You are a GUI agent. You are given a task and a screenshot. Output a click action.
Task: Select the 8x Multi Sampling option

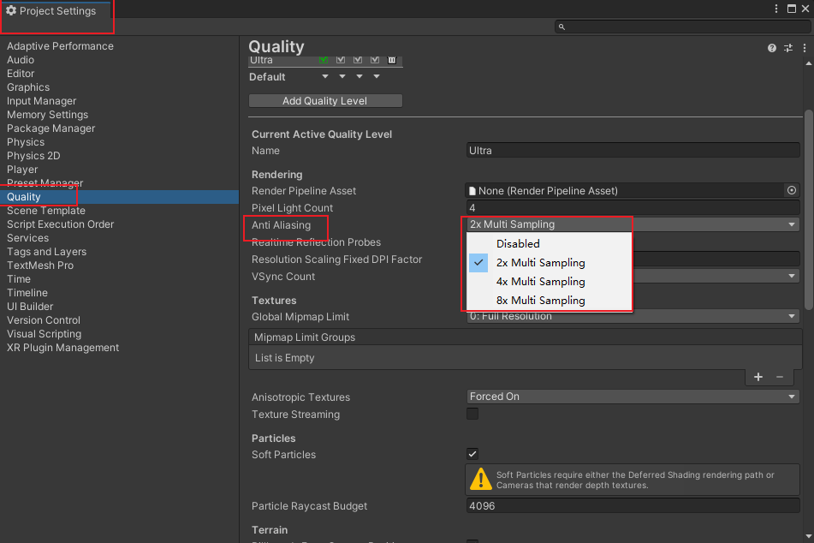pyautogui.click(x=550, y=301)
